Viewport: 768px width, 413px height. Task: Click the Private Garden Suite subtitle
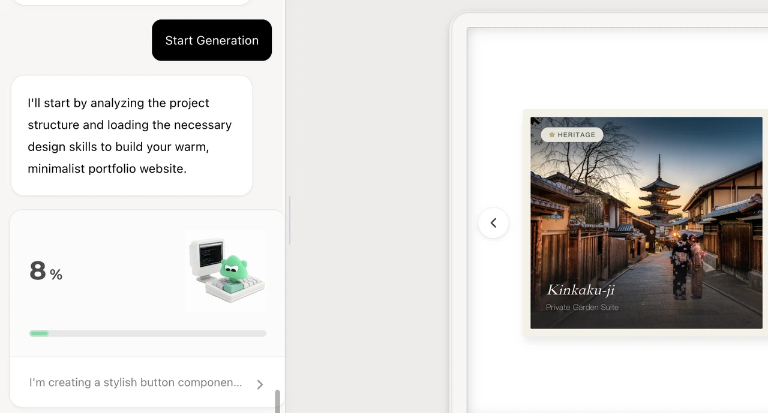[582, 308]
